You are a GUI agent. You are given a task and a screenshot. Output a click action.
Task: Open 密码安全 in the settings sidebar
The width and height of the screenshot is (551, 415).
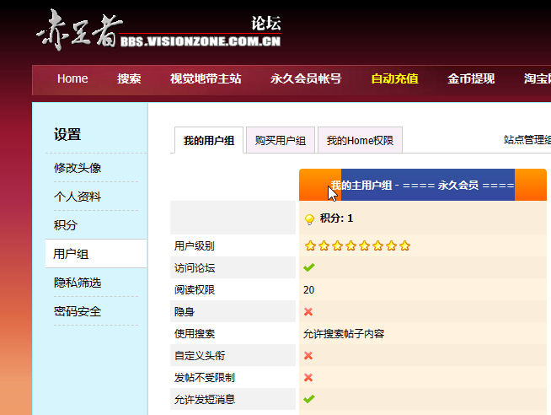tap(78, 311)
